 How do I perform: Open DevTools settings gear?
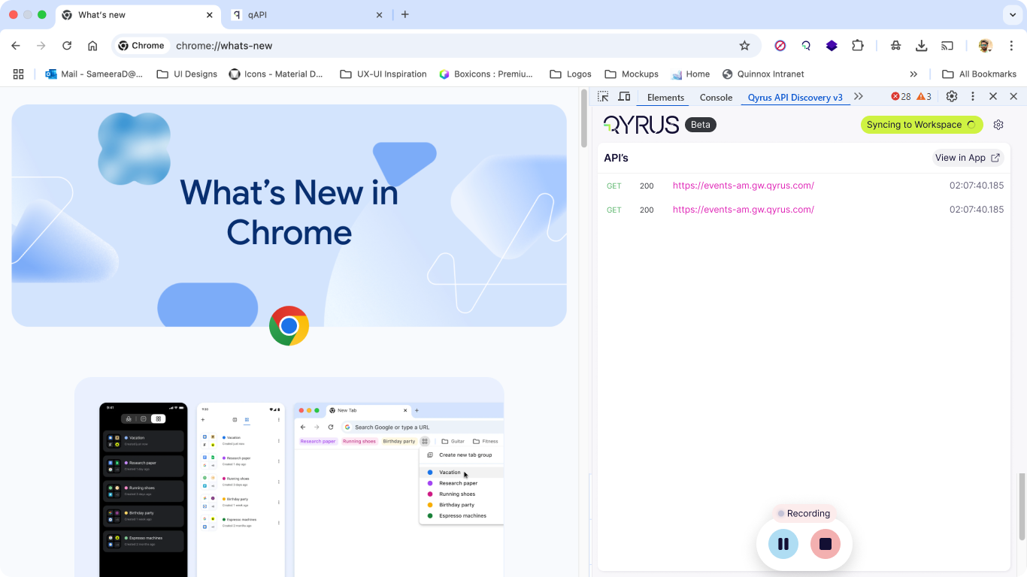pos(952,96)
